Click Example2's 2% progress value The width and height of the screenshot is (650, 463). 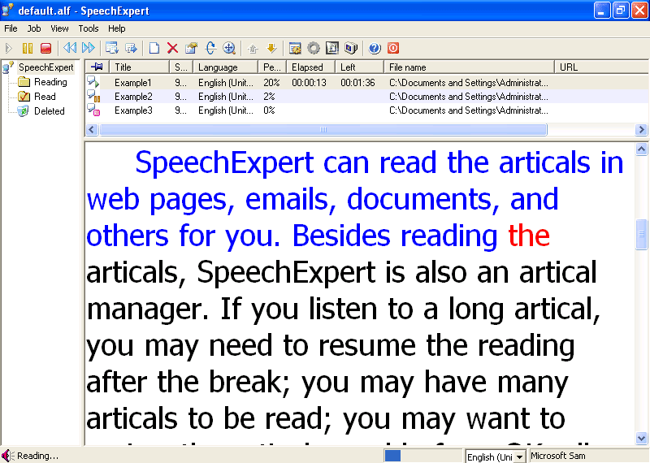tap(269, 97)
